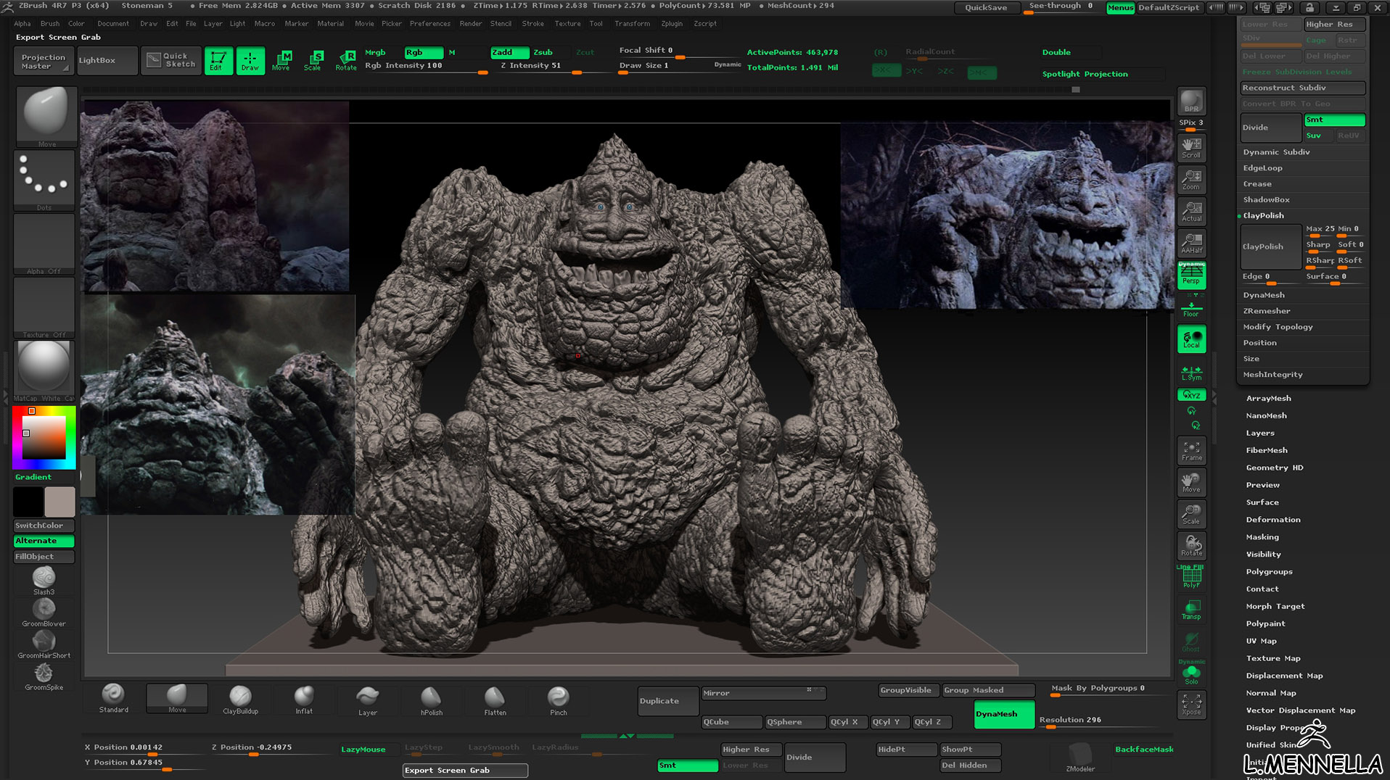Viewport: 1390px width, 780px height.
Task: Open the MatCap material thumbnail
Action: tap(44, 370)
